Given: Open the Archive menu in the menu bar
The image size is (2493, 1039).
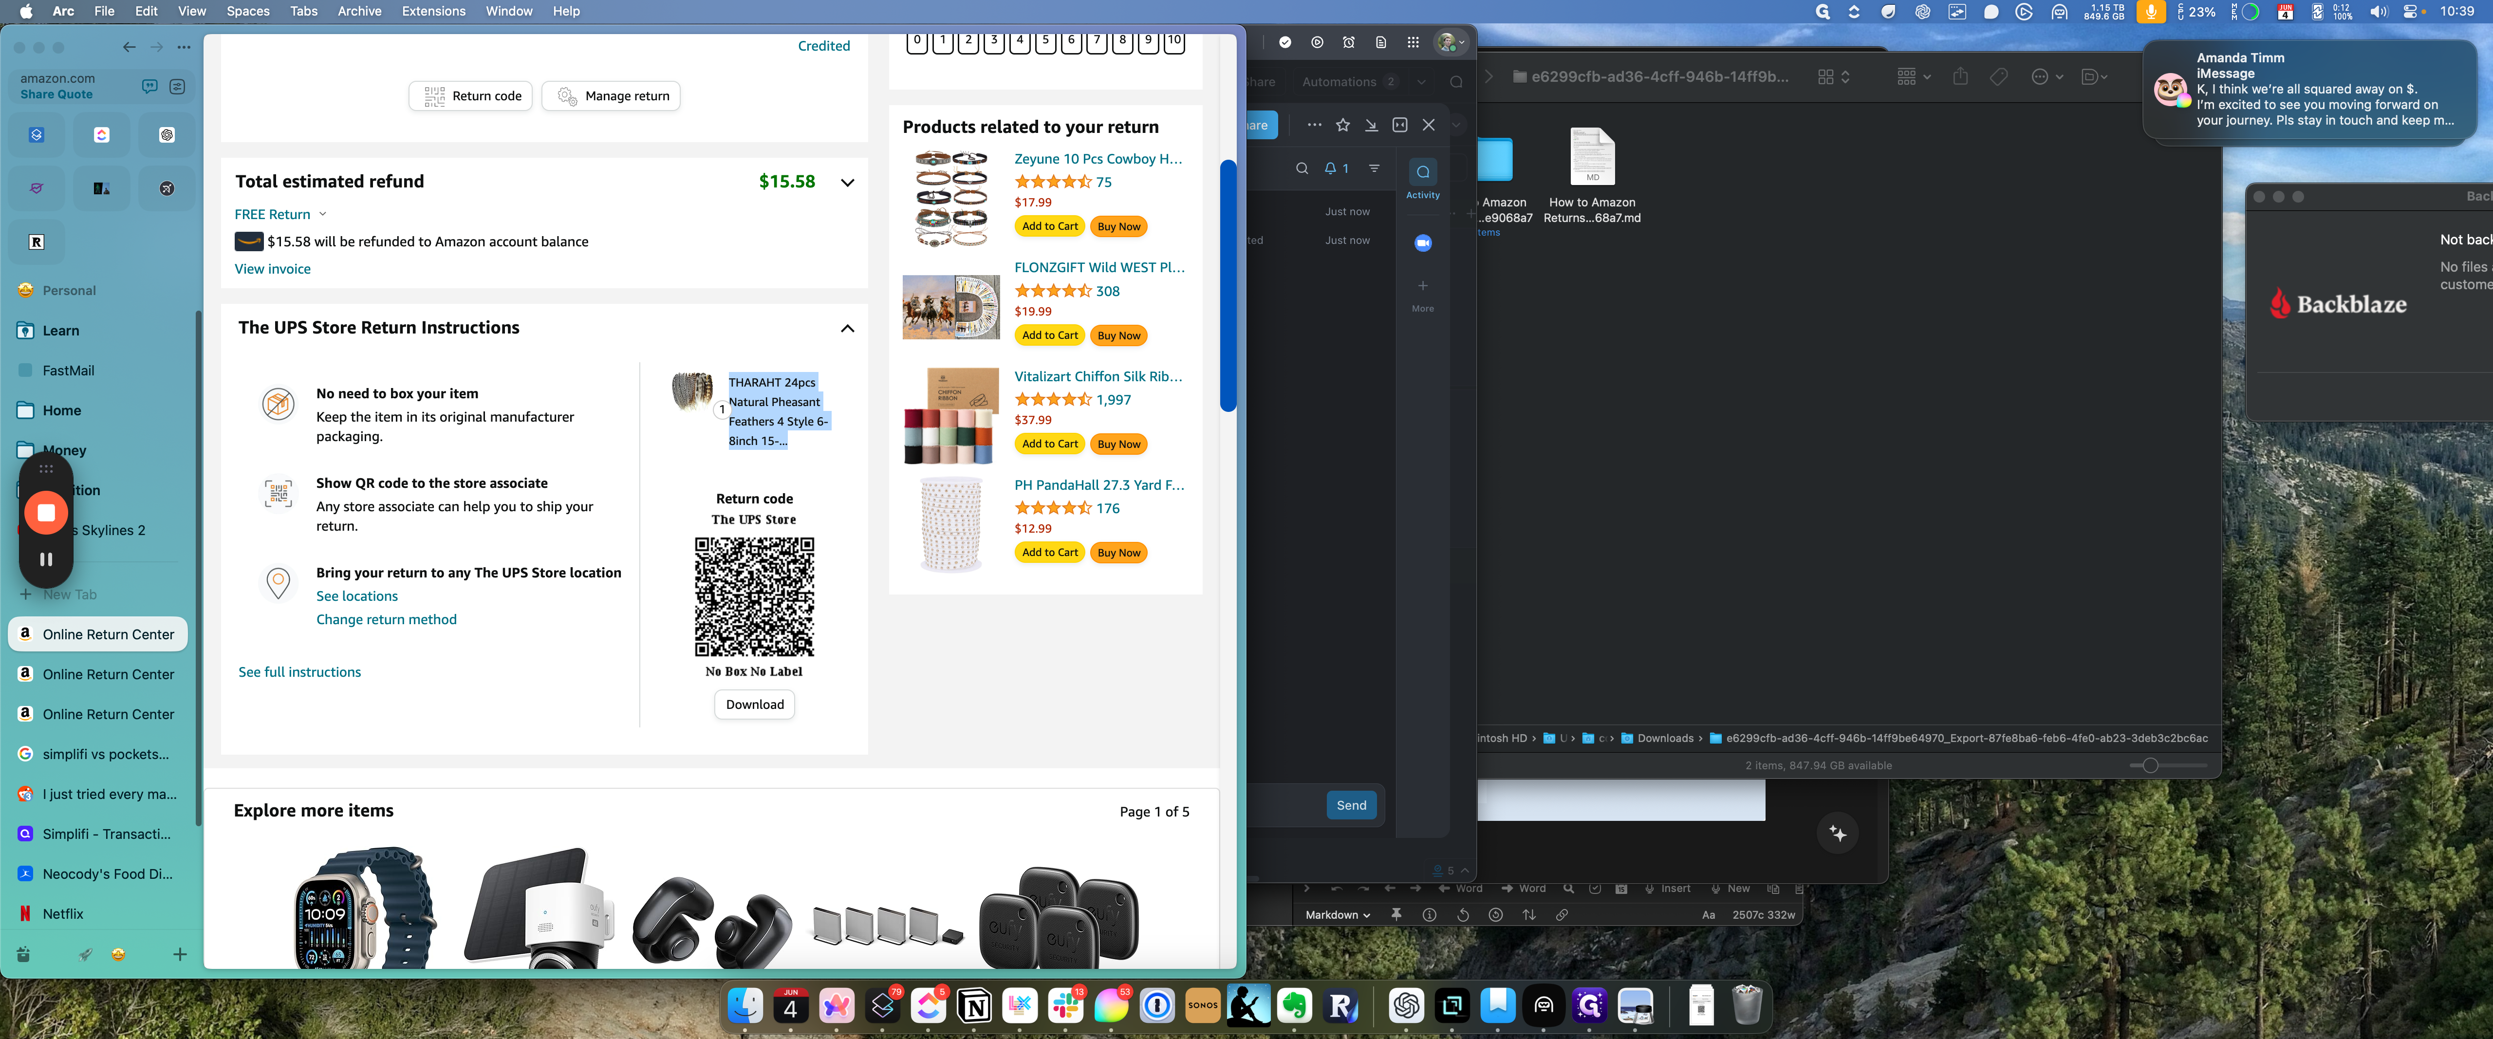Looking at the screenshot, I should 359,12.
